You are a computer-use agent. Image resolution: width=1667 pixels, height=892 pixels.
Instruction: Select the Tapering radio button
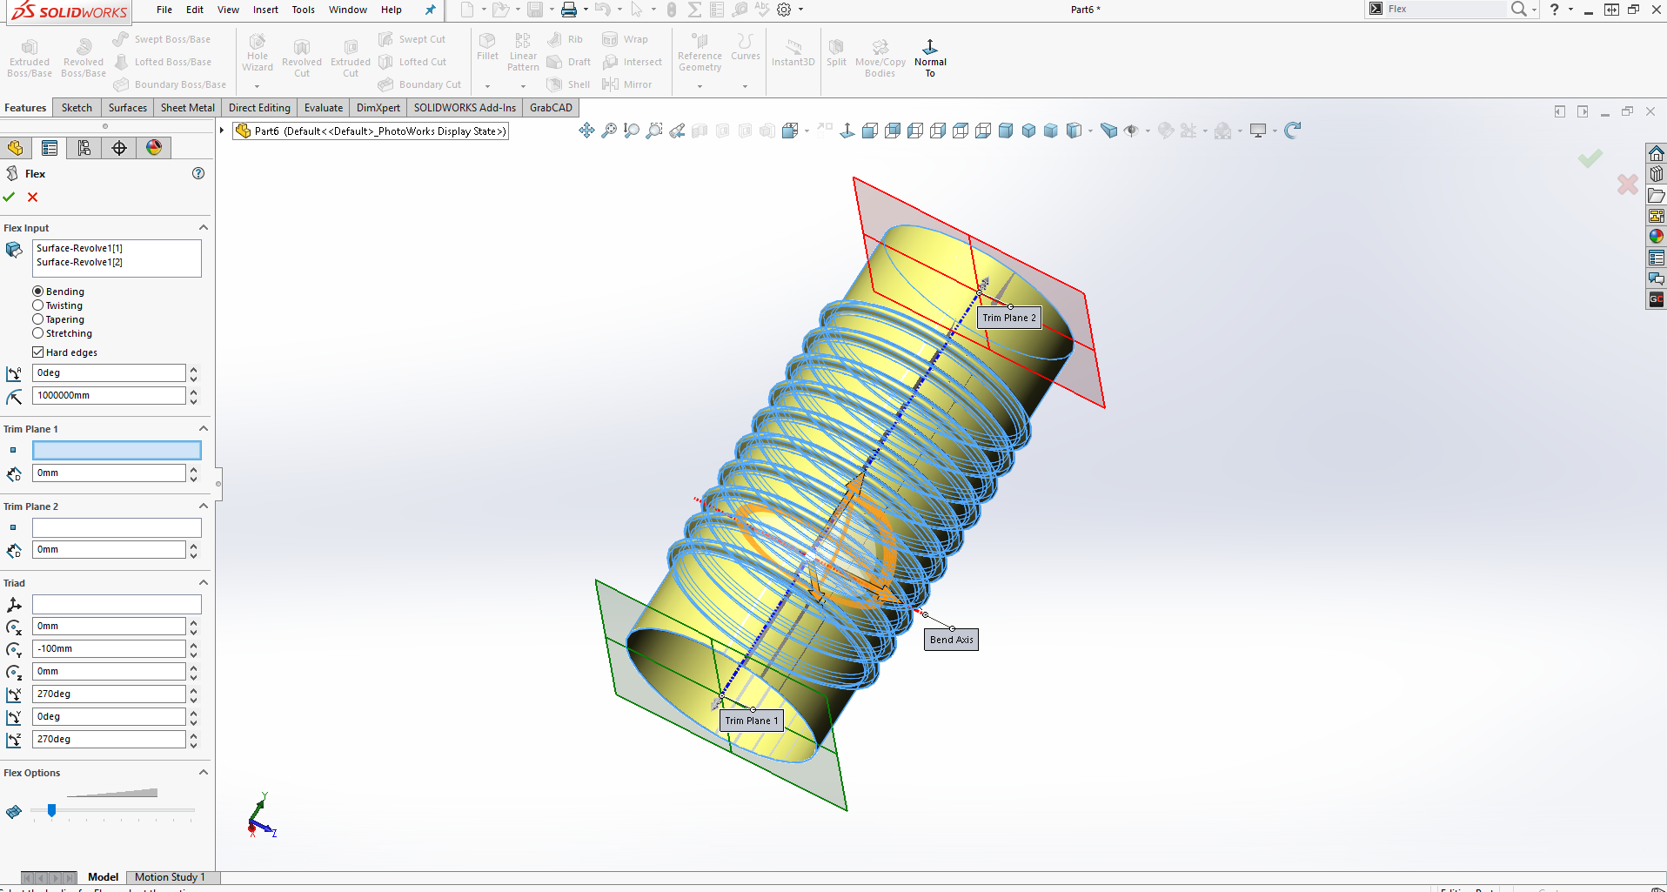pos(38,319)
